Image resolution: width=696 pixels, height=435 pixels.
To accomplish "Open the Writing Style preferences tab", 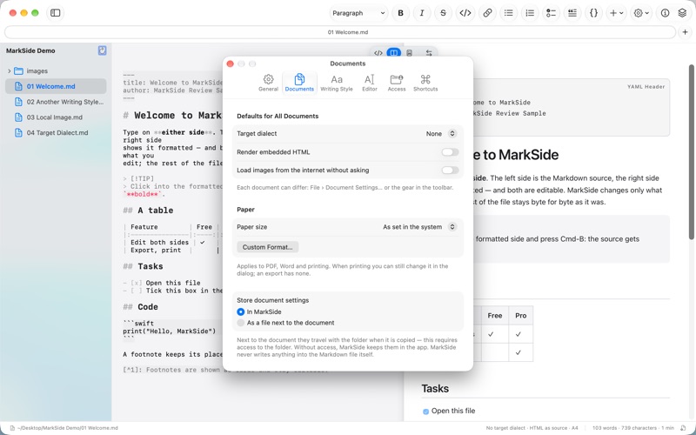I will click(x=337, y=83).
